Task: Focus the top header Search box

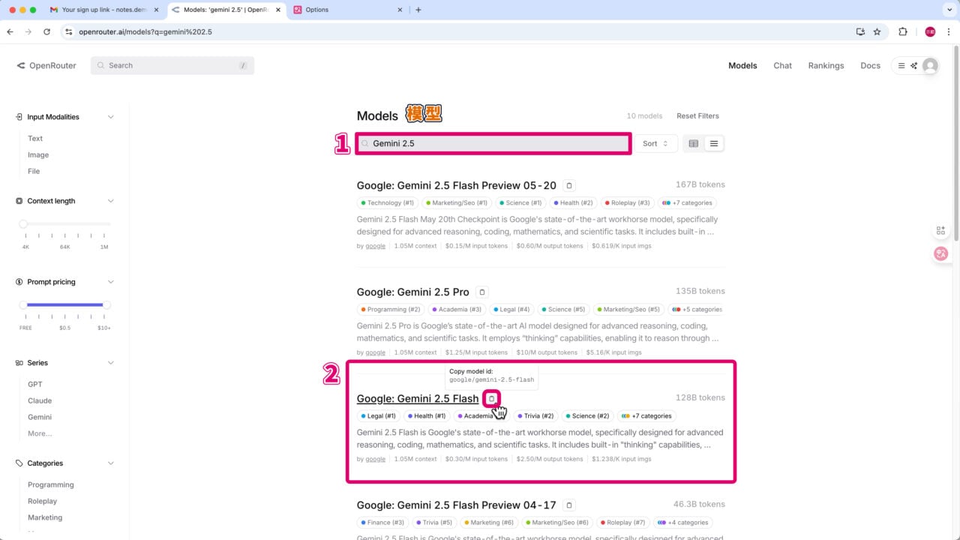Action: (172, 66)
